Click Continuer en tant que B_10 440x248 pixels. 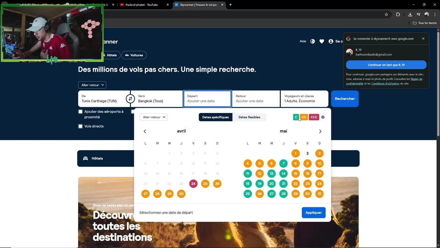click(x=386, y=65)
